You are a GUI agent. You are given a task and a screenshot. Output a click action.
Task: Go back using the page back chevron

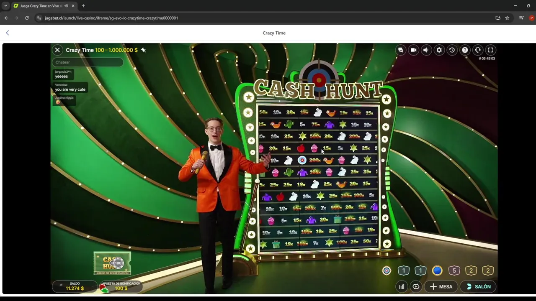click(7, 33)
